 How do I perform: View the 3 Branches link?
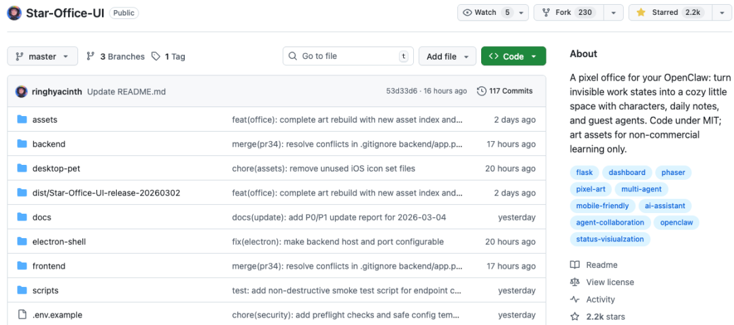coord(116,56)
